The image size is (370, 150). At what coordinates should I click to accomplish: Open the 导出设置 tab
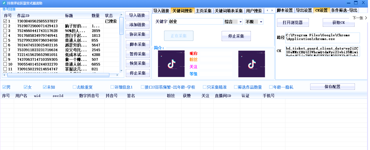click(x=304, y=10)
